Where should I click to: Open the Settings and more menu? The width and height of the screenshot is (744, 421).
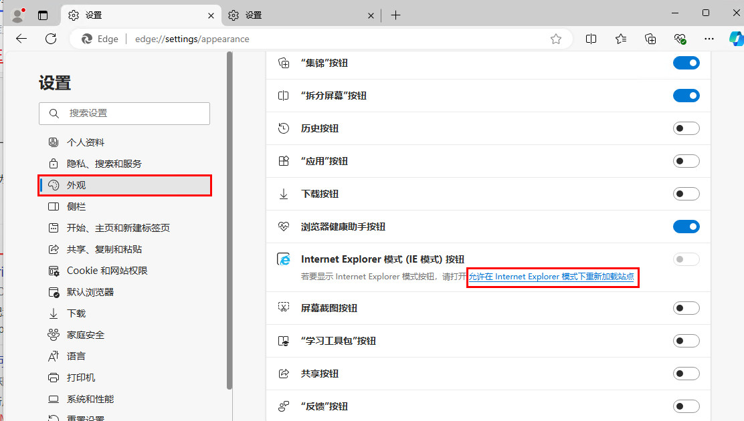click(x=709, y=39)
